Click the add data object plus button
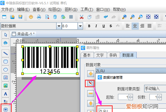 [x=90, y=74]
